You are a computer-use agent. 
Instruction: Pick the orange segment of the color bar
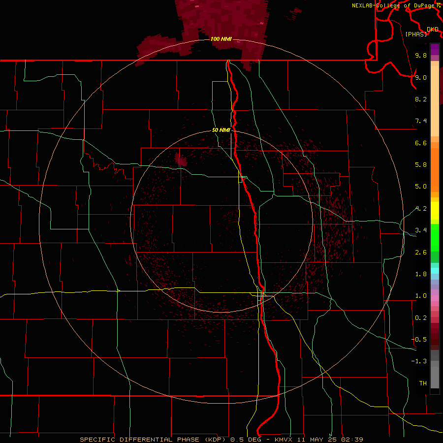(x=435, y=169)
